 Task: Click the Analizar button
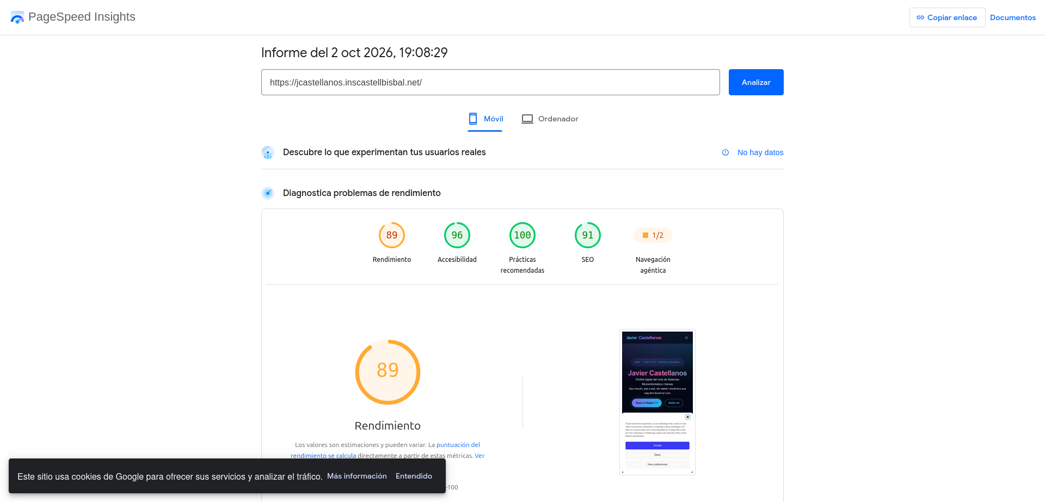click(756, 82)
